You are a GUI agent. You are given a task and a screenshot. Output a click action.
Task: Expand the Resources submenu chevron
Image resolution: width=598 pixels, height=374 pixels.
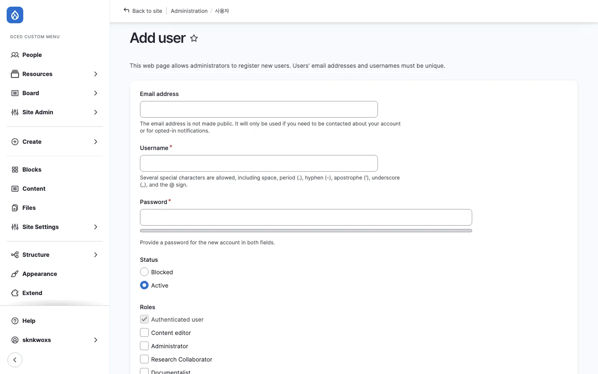click(96, 74)
